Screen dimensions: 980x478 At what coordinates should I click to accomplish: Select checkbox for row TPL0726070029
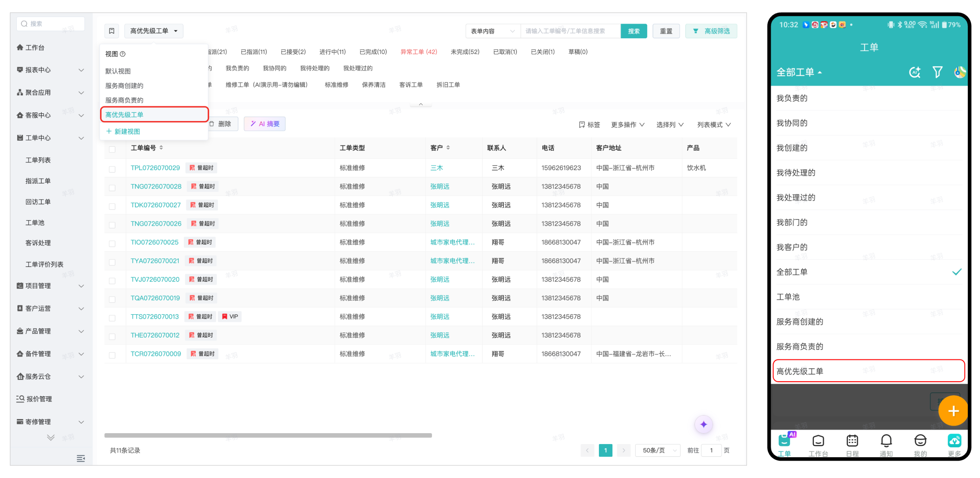point(112,169)
